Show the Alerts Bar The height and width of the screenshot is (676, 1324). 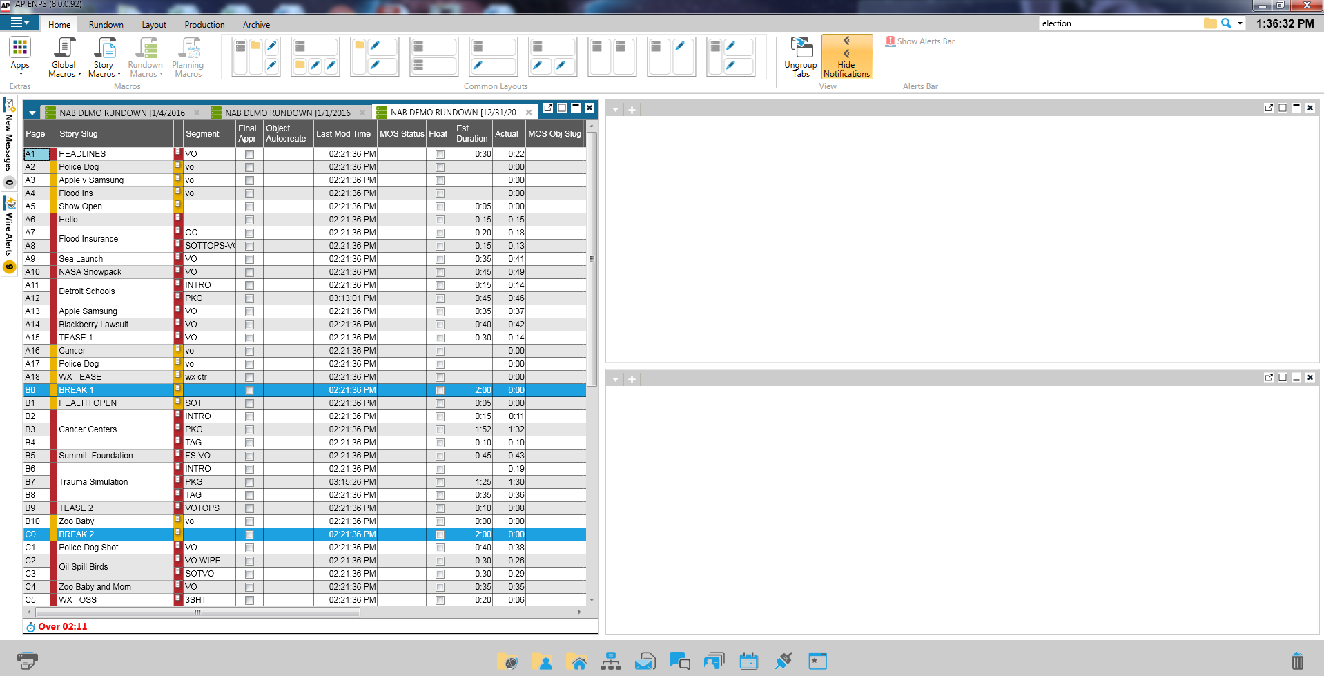click(920, 41)
